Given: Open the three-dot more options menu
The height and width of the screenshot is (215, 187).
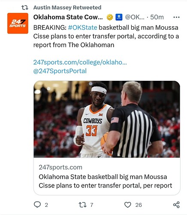Looking at the screenshot, I should point(176,17).
